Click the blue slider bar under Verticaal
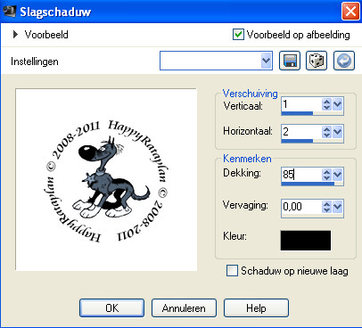362x328 pixels. [297, 113]
